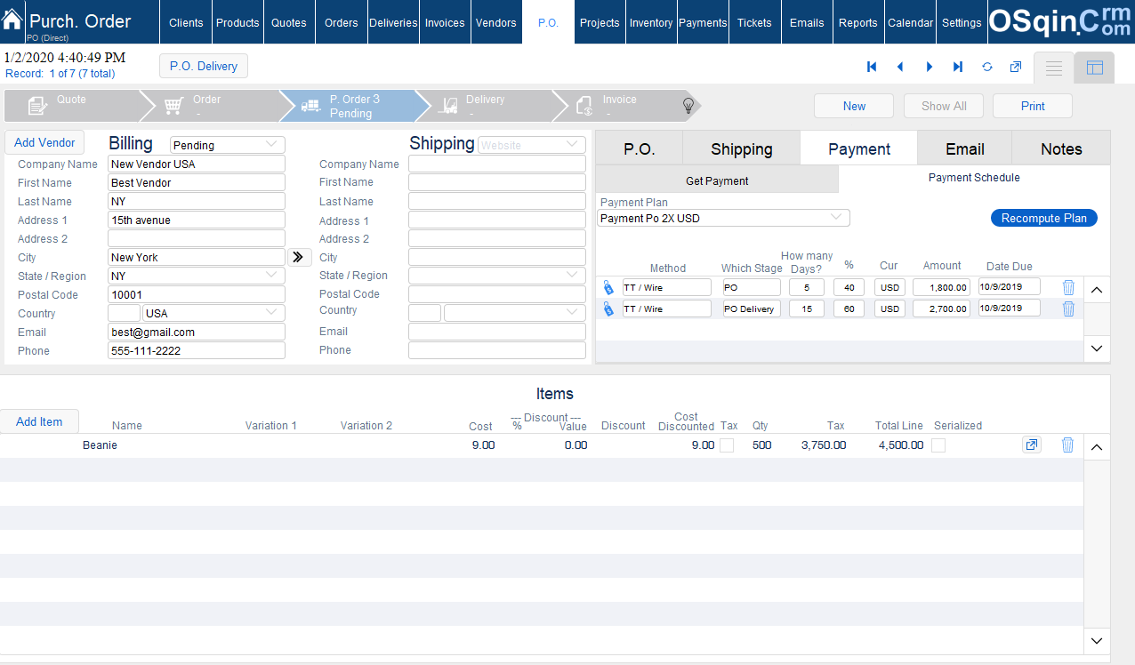Click the P.O. Delivery button
The image size is (1135, 665).
coord(204,66)
